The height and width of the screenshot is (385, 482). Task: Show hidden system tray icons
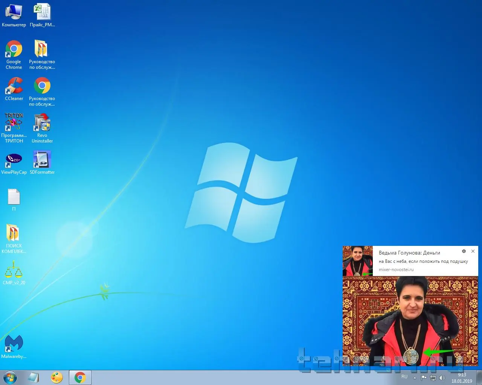pyautogui.click(x=415, y=378)
